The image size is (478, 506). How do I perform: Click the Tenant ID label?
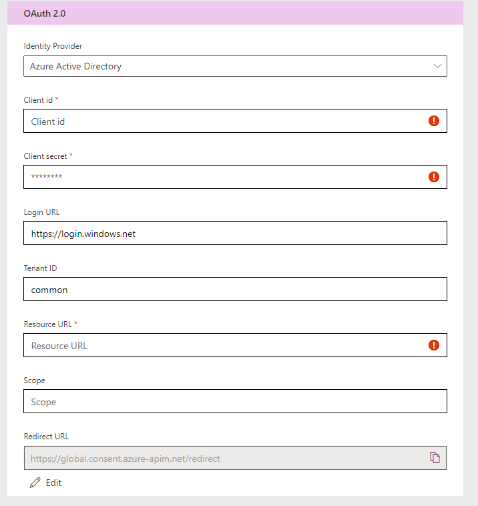(x=40, y=268)
